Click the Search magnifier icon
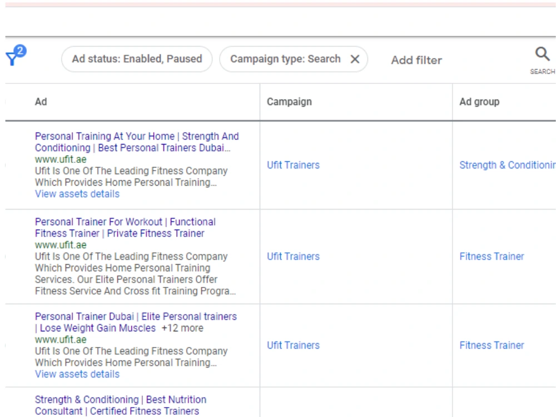The image size is (556, 417). click(542, 54)
